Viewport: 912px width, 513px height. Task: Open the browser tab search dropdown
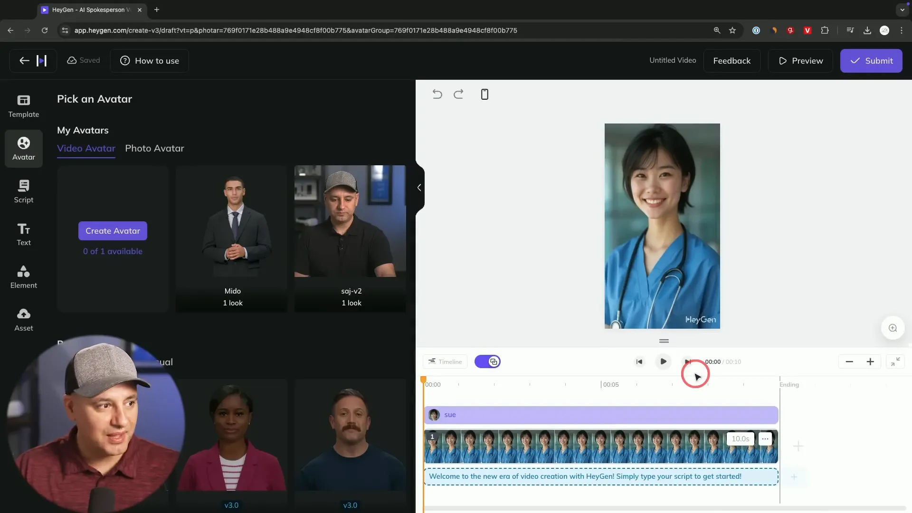coord(902,9)
